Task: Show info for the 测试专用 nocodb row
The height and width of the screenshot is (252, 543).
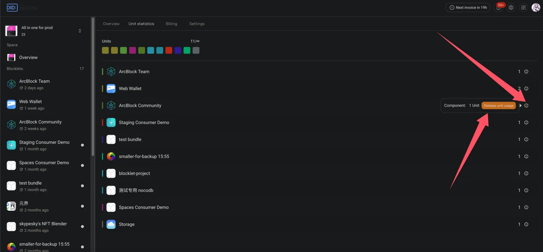Action: click(x=526, y=190)
